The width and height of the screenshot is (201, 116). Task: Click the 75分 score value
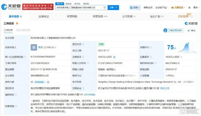(172, 47)
